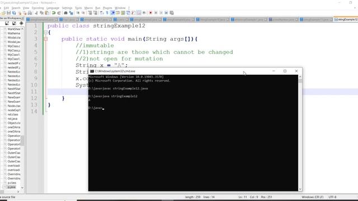Viewport: 358px width, 201px height.
Task: Redo with the toolbar arrow icon
Action: (x=59, y=13)
